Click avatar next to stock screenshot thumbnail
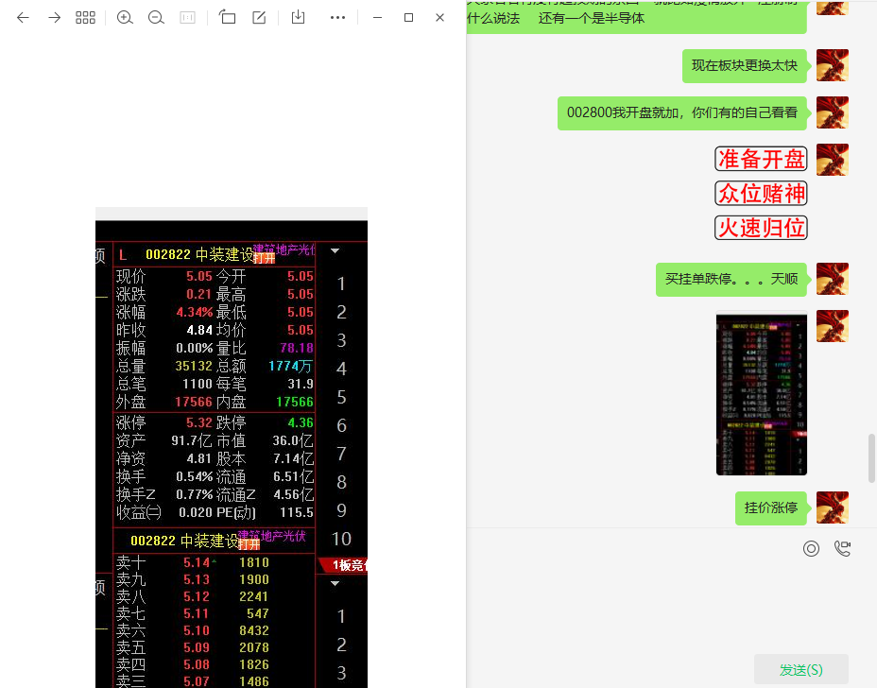 click(x=833, y=325)
